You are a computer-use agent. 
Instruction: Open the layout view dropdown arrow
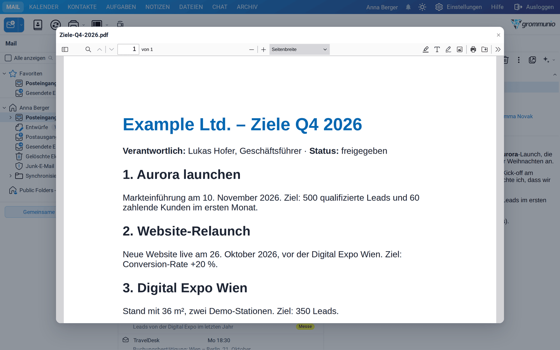coord(107,25)
